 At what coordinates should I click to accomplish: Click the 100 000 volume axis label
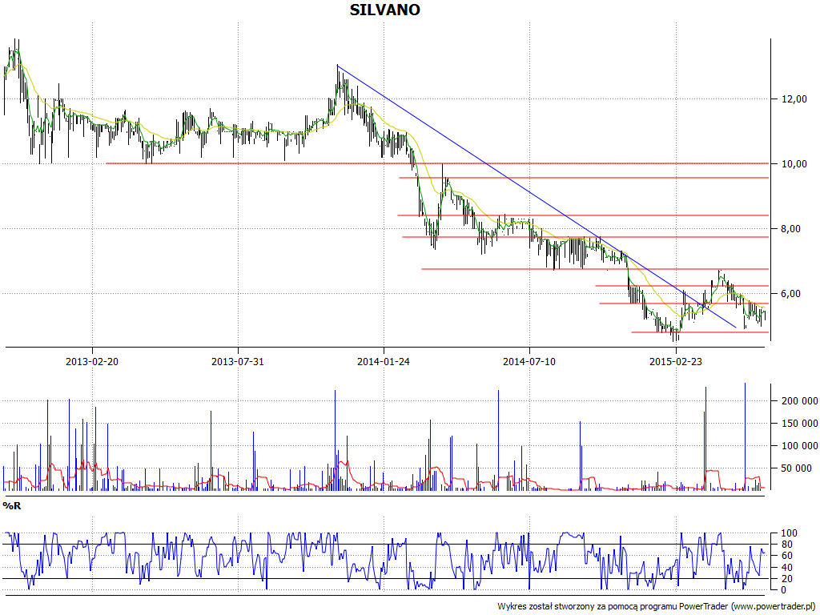pyautogui.click(x=799, y=446)
